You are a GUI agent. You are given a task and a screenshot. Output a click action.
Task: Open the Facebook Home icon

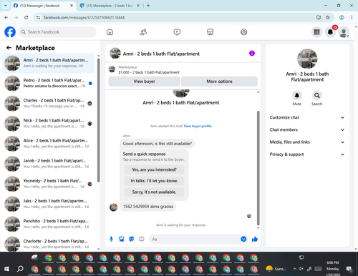coord(110,32)
